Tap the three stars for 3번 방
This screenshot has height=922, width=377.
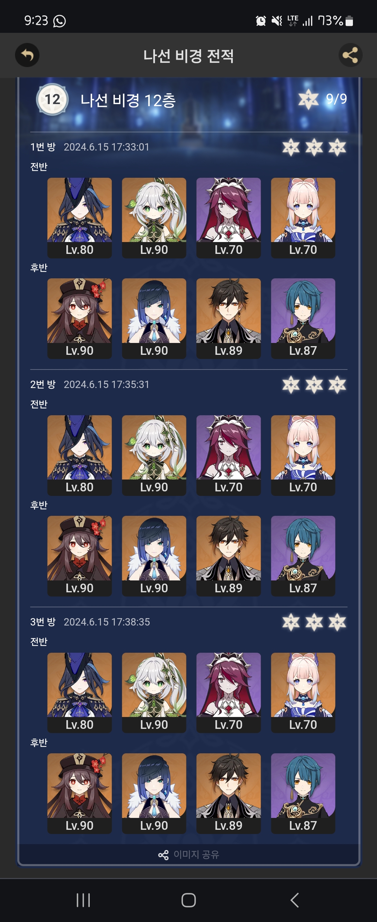[314, 622]
